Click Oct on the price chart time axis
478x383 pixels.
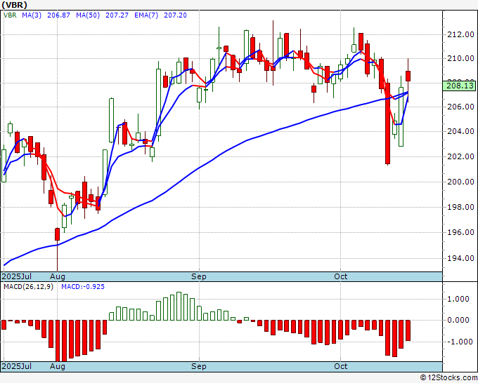click(340, 276)
